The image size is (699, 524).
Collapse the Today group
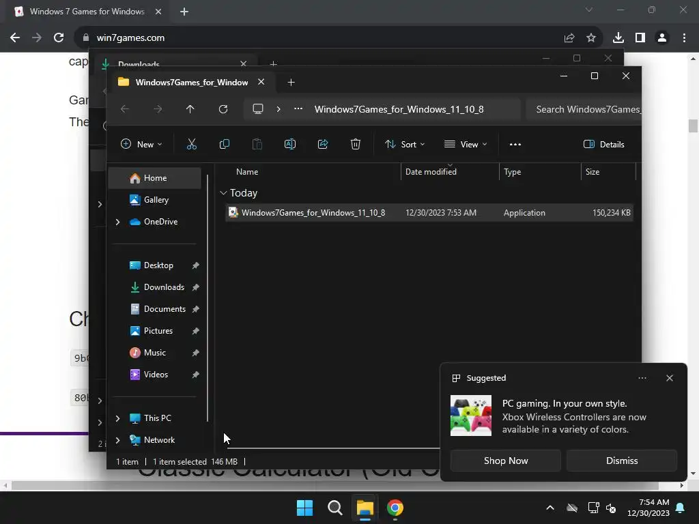223,193
